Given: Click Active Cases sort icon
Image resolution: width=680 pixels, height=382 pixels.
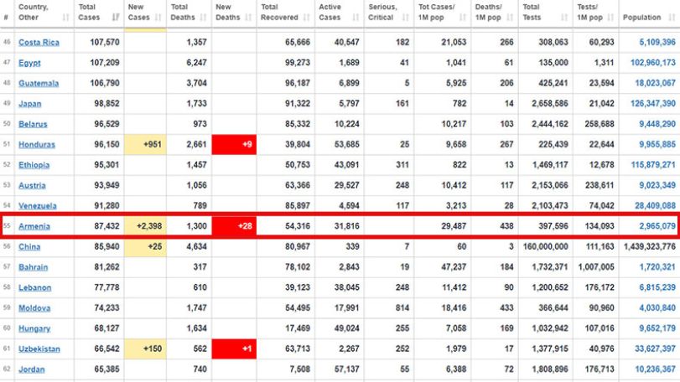Looking at the screenshot, I should click(356, 18).
